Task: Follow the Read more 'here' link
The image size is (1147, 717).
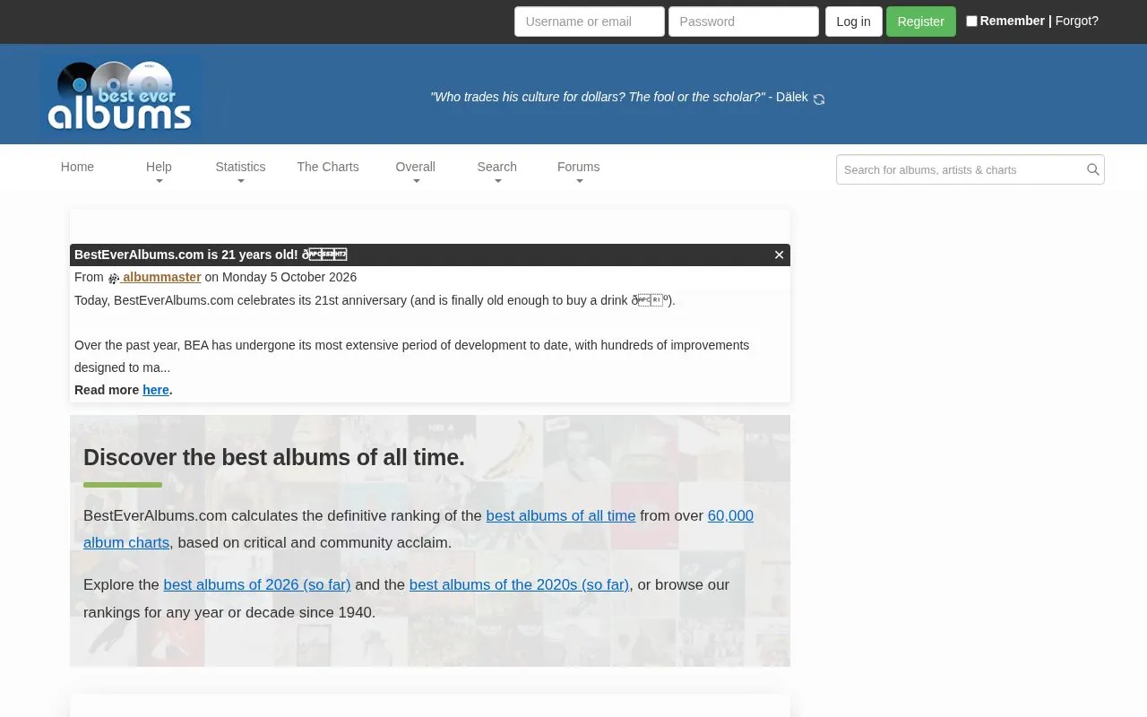Action: coord(156,390)
